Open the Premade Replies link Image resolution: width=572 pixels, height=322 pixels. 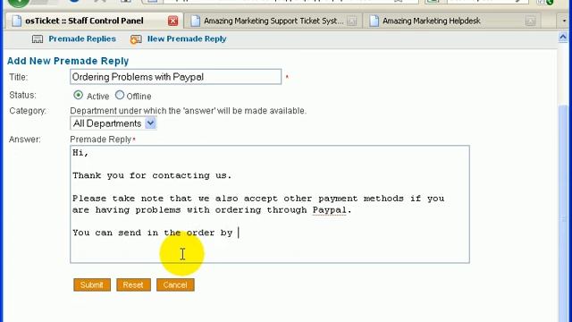click(82, 38)
